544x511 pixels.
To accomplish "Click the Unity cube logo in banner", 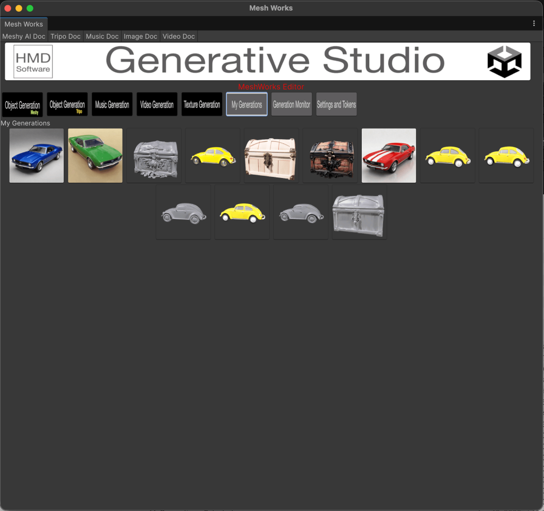I will coord(505,62).
